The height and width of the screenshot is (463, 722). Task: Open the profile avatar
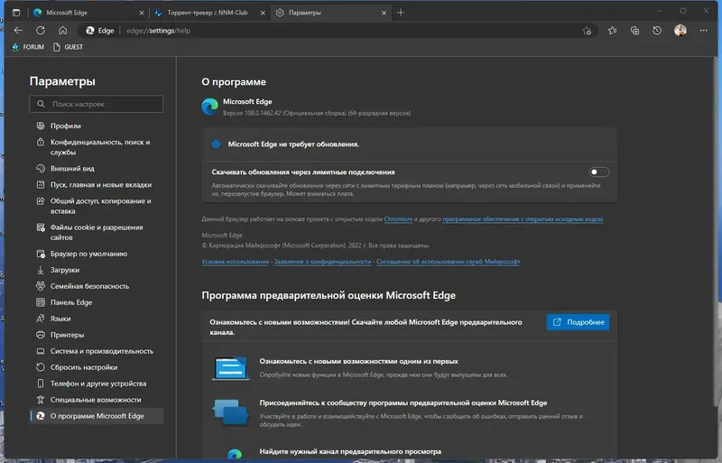click(x=680, y=31)
